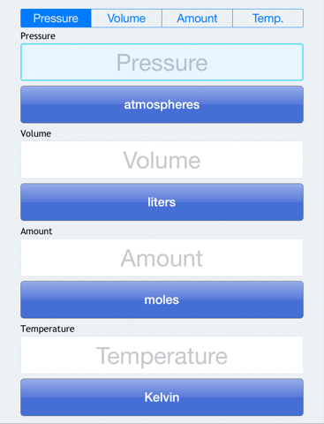
Task: Click the Pressure label above the field
Action: pos(38,36)
